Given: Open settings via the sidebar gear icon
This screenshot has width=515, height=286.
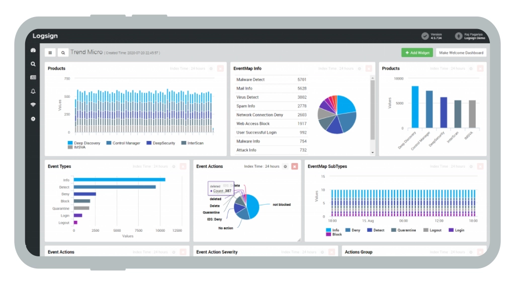Looking at the screenshot, I should [x=33, y=119].
